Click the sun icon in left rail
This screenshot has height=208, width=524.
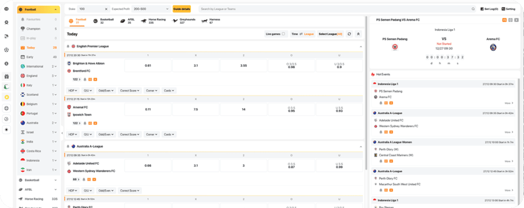(6, 129)
